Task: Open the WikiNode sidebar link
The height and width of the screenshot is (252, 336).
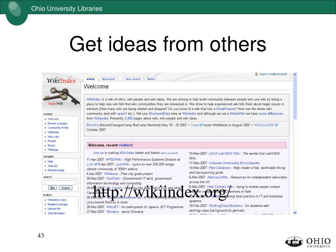Action: coord(53,132)
